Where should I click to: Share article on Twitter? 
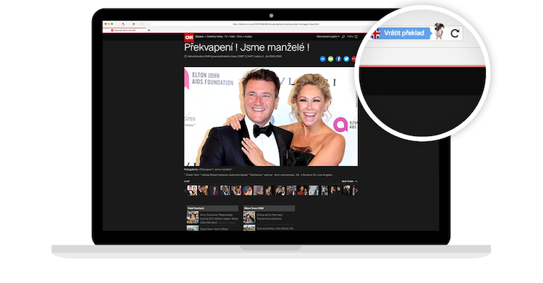point(347,59)
